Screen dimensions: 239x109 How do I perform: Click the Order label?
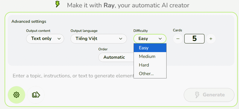point(103,49)
